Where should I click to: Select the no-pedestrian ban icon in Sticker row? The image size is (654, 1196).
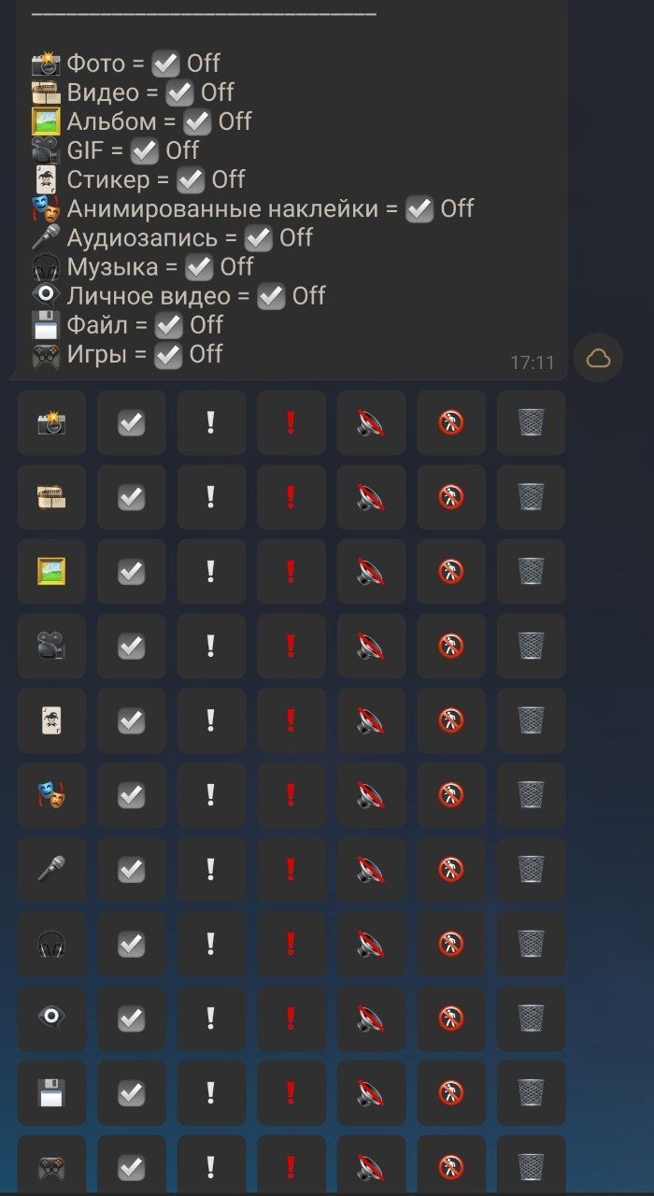[451, 720]
